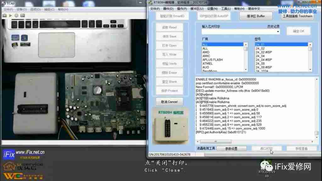This screenshot has width=322, height=181.
Task: Open the 工具(L) menu in RT809H
Action: (226, 9)
